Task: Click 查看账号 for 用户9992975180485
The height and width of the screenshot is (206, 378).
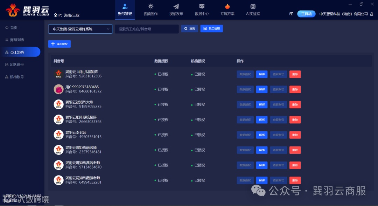Action: [278, 89]
